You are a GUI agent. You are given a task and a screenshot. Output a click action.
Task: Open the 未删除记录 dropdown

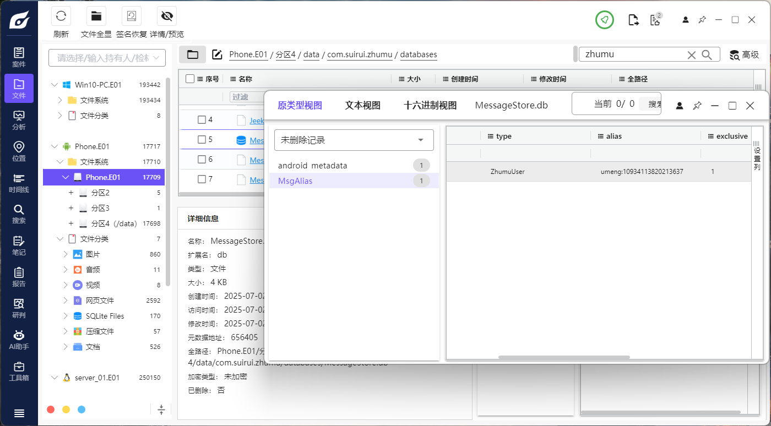click(x=354, y=140)
